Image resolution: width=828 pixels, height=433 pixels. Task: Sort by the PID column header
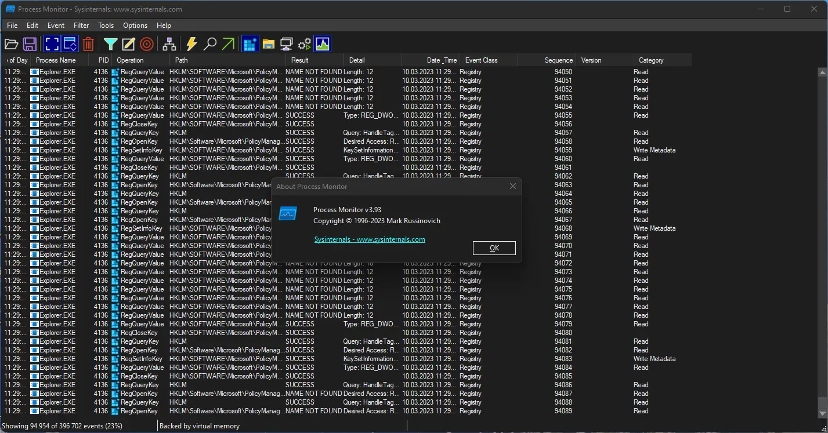click(100, 60)
